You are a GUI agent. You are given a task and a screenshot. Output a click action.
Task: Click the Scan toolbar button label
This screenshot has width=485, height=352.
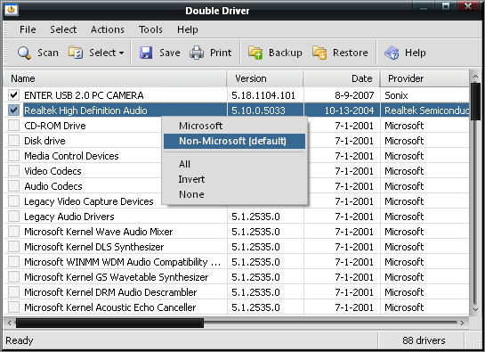tap(48, 53)
